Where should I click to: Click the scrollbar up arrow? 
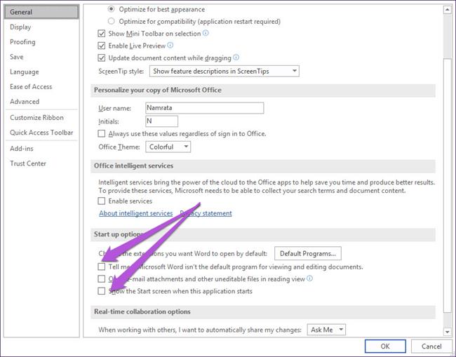click(447, 10)
